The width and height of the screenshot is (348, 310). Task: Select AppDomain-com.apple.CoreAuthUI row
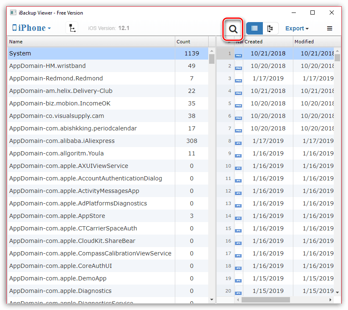pyautogui.click(x=108, y=266)
